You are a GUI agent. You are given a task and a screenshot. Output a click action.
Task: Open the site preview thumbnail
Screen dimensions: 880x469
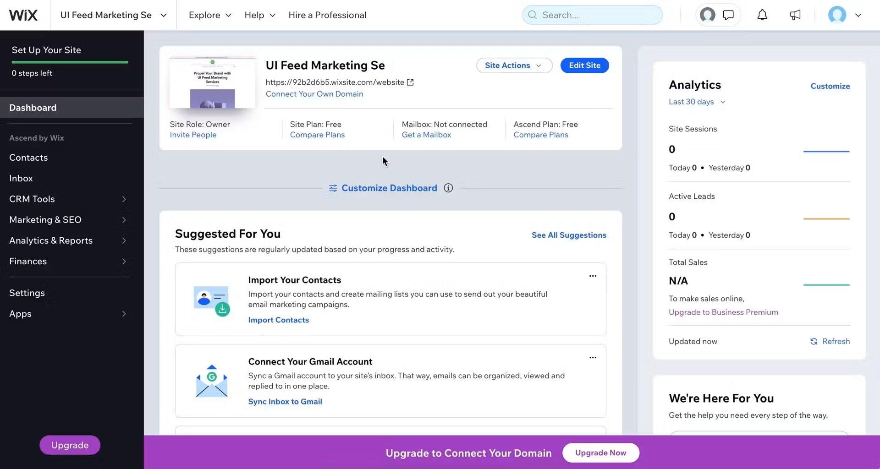[x=212, y=83]
